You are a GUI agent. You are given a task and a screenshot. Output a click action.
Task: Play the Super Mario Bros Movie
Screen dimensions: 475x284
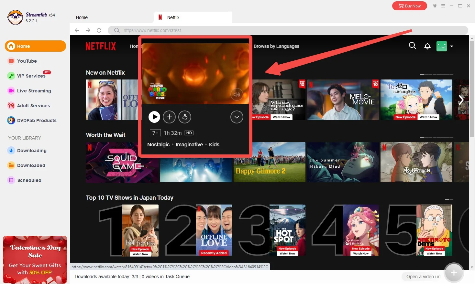click(154, 117)
